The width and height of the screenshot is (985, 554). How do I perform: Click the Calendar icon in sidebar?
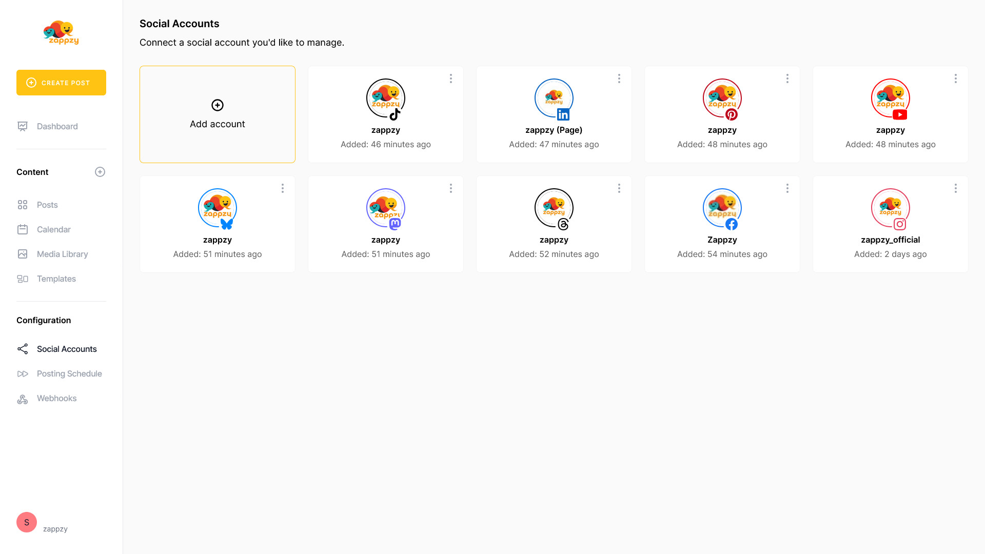point(23,229)
